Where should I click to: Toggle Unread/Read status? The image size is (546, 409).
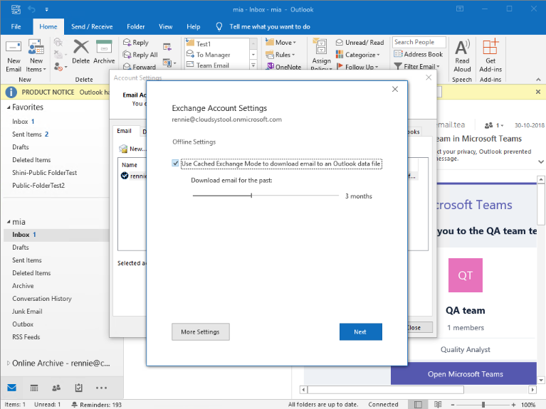(x=359, y=43)
